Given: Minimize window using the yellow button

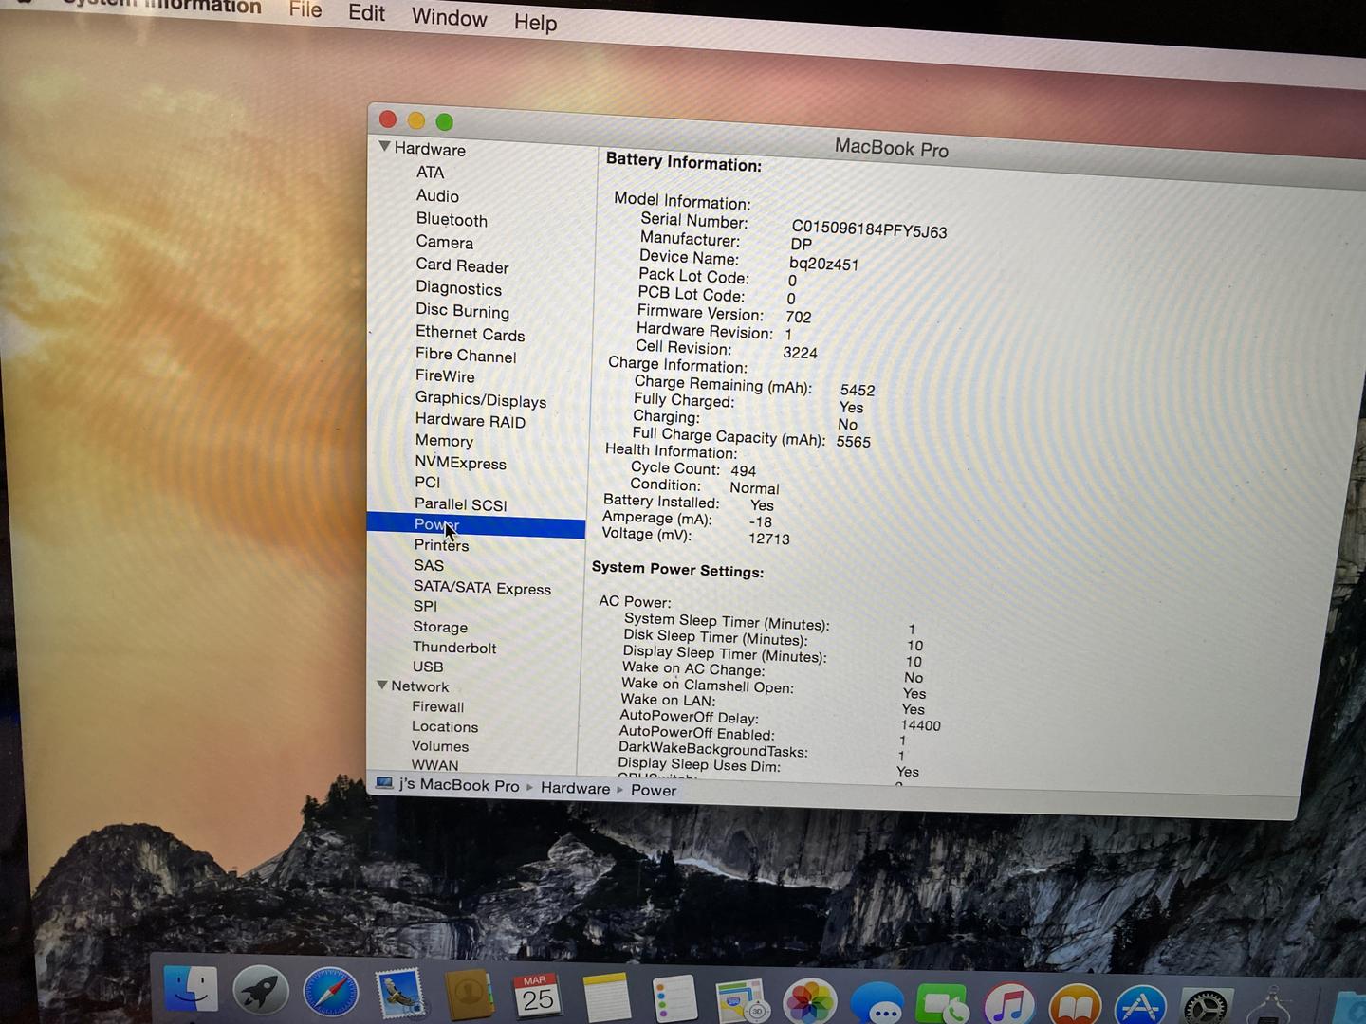Looking at the screenshot, I should [415, 120].
